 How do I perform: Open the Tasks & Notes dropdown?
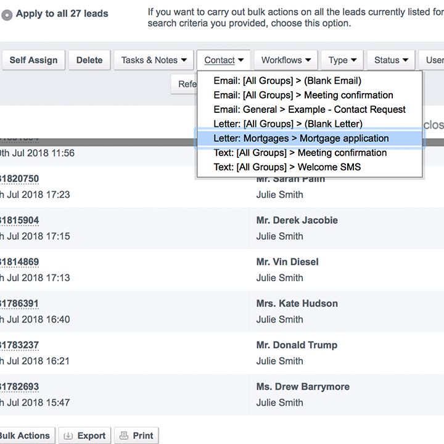pos(154,60)
